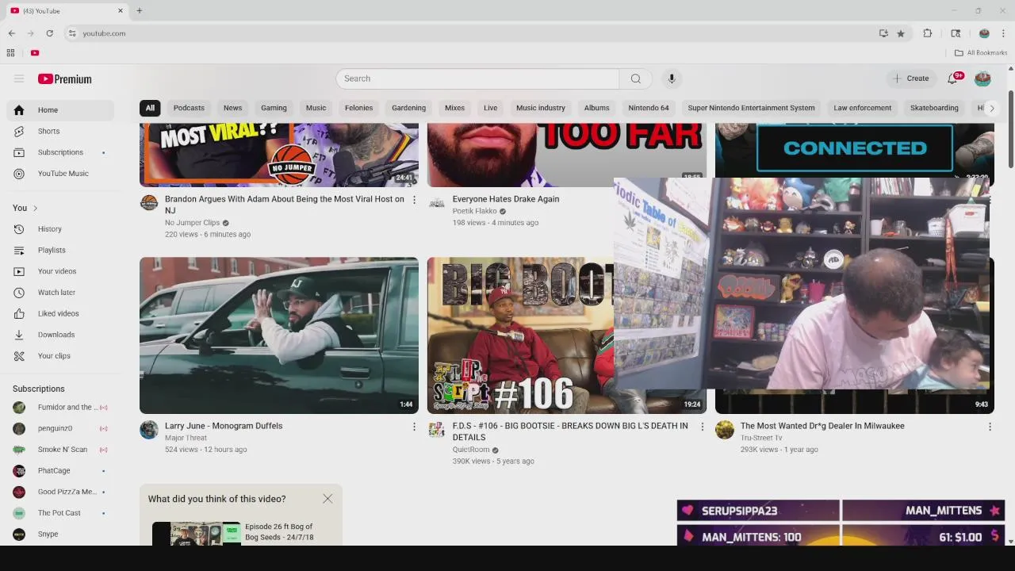Open Fumidor subscription channel in sidebar

click(x=60, y=408)
